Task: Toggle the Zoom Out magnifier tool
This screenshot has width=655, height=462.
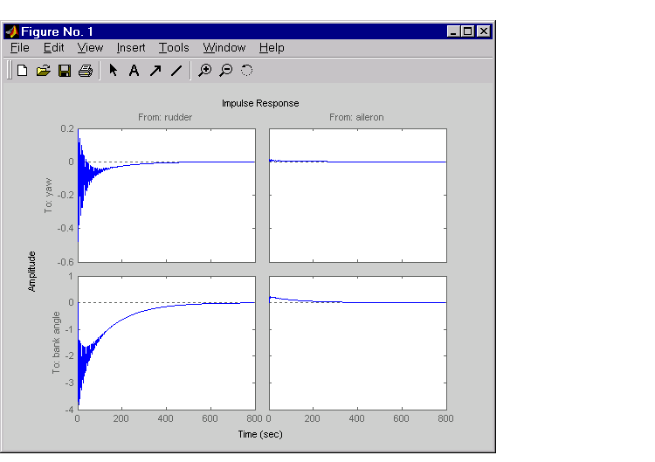Action: click(225, 71)
